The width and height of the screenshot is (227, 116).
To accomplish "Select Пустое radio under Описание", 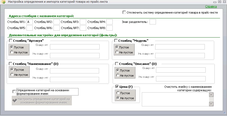I will coord(118,70).
